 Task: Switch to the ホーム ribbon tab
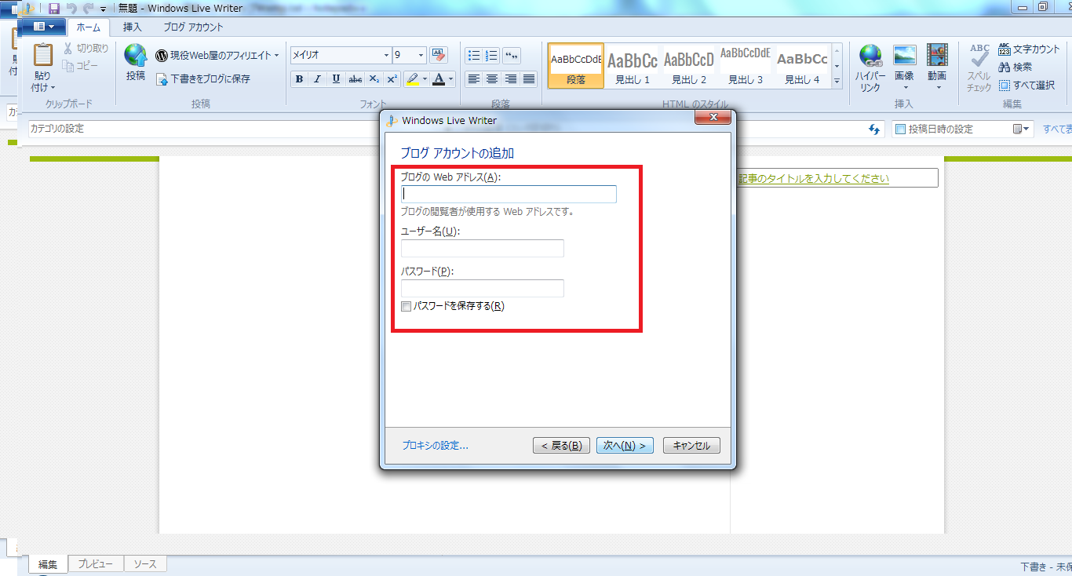(x=88, y=27)
